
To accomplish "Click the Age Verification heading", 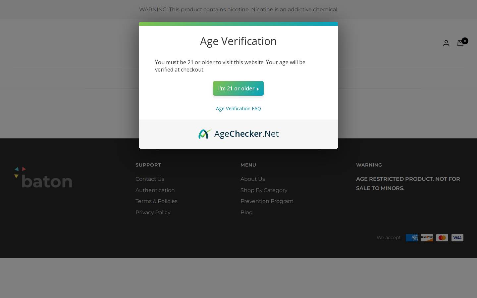I will tap(238, 41).
